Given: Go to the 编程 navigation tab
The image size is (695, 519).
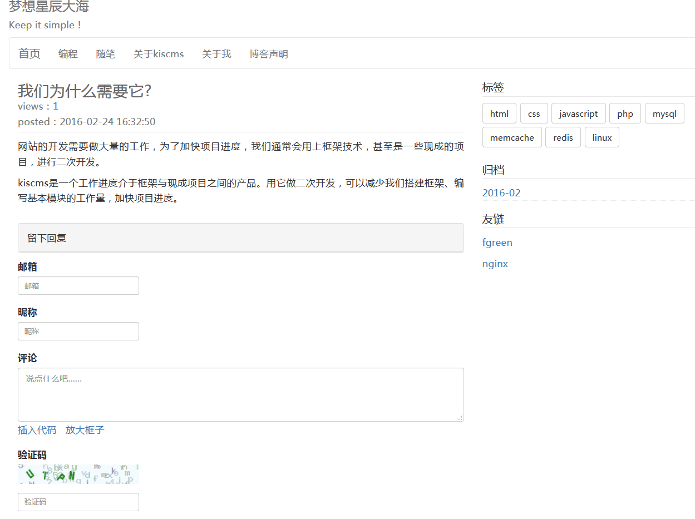Looking at the screenshot, I should 68,54.
